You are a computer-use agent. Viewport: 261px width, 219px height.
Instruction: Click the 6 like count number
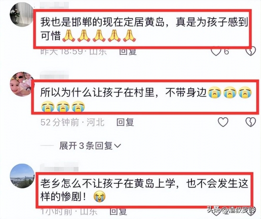point(226,52)
